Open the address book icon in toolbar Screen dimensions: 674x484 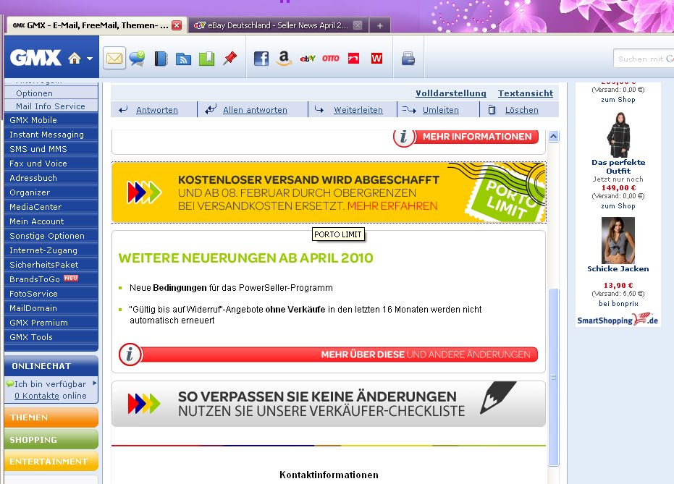[x=161, y=59]
